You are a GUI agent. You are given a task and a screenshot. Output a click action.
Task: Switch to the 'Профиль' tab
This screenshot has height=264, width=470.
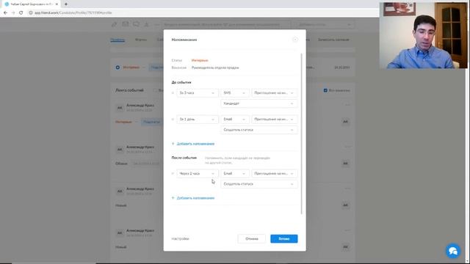tap(117, 40)
